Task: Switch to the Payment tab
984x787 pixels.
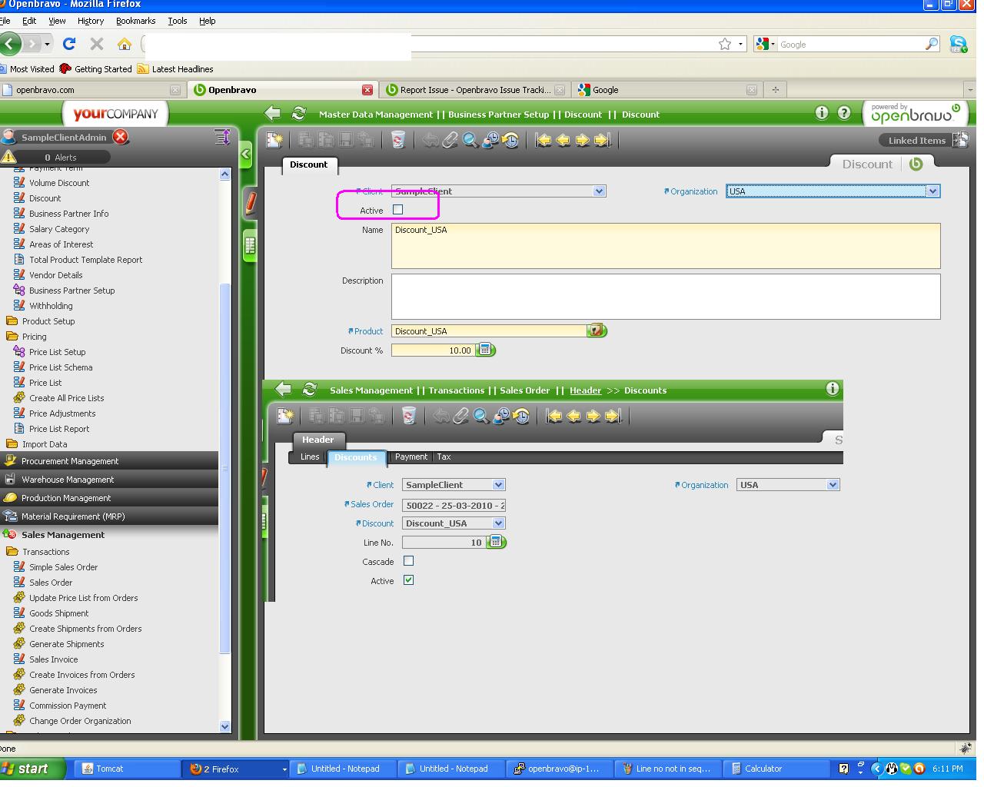Action: tap(411, 457)
